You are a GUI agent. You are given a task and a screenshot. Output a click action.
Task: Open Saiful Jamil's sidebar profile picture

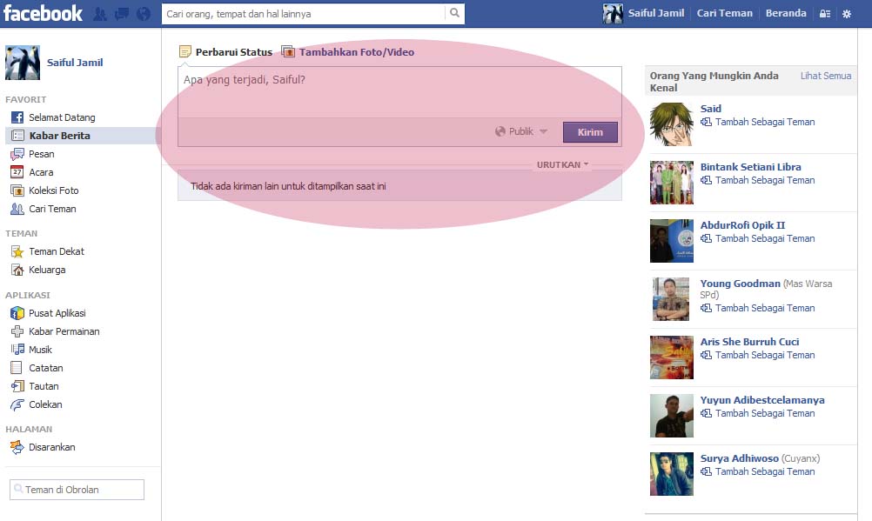(23, 63)
